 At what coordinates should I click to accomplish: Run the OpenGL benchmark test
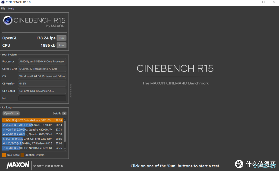pyautogui.click(x=61, y=38)
